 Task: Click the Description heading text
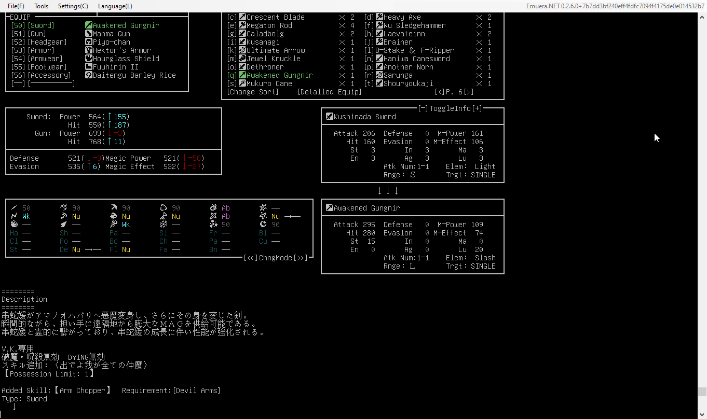point(24,299)
